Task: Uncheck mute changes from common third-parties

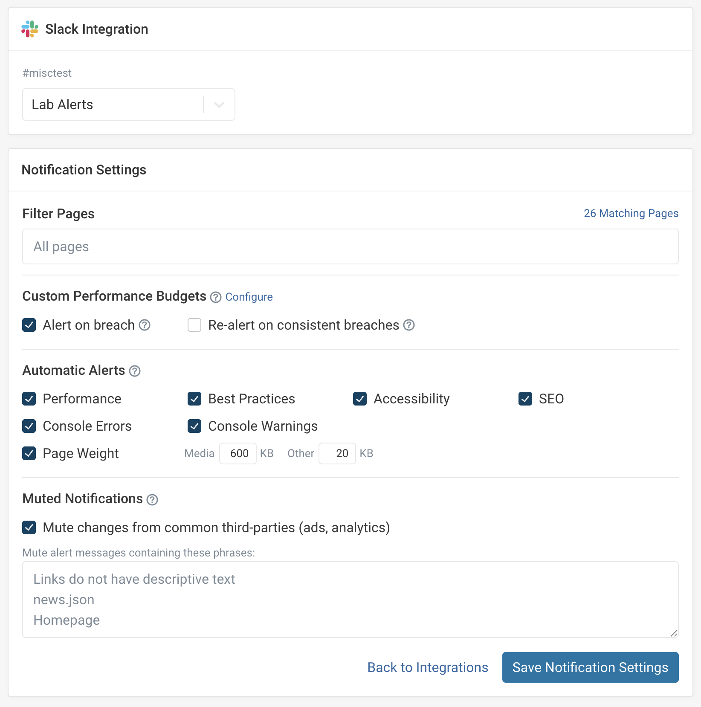Action: 29,527
